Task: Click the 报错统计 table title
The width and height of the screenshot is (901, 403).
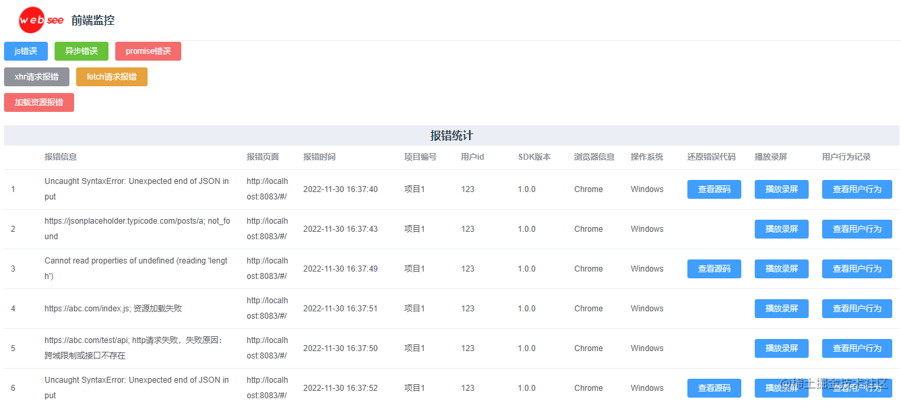Action: [452, 135]
